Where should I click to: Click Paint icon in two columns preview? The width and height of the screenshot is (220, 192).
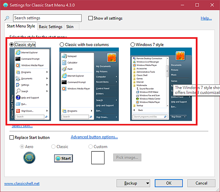click(x=64, y=69)
